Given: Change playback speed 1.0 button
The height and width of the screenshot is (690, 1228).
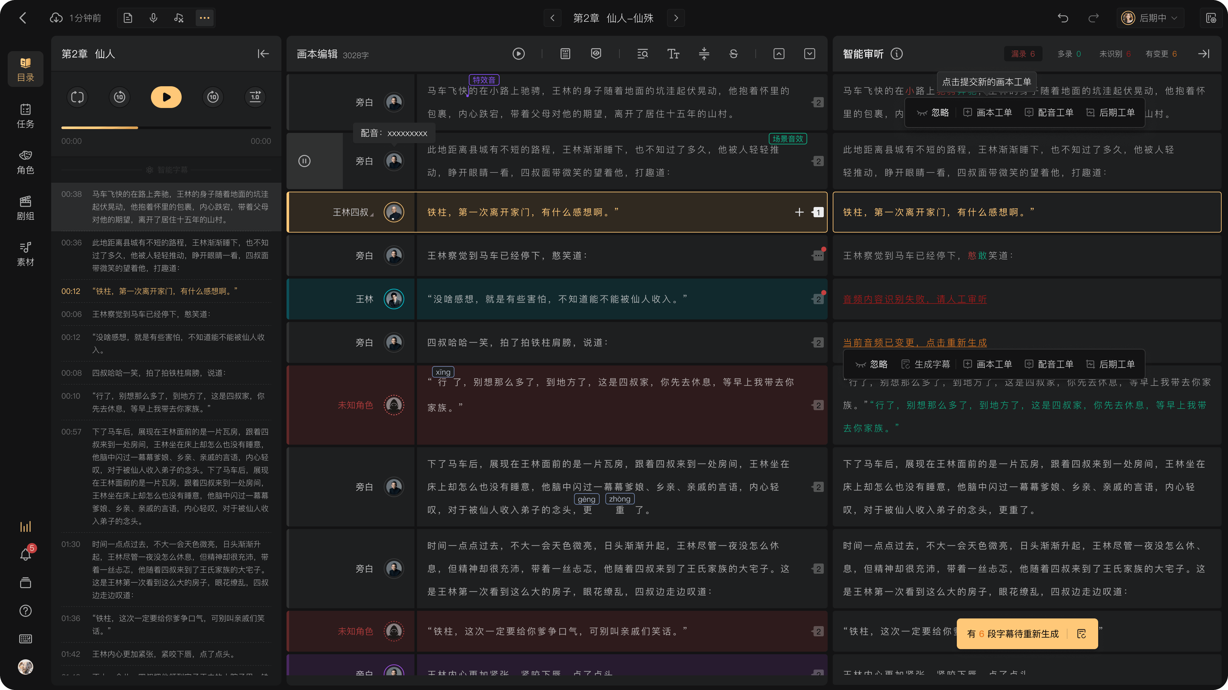Looking at the screenshot, I should coord(256,97).
